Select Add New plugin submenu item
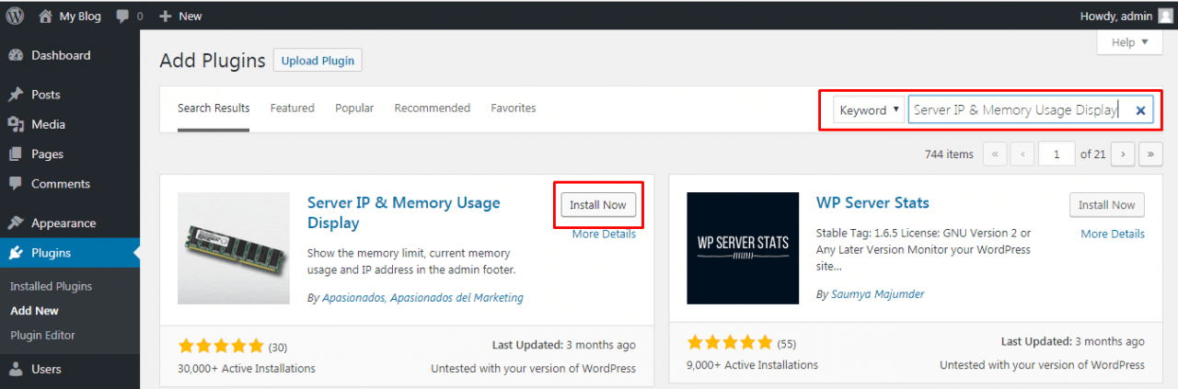Image resolution: width=1178 pixels, height=389 pixels. tap(35, 311)
